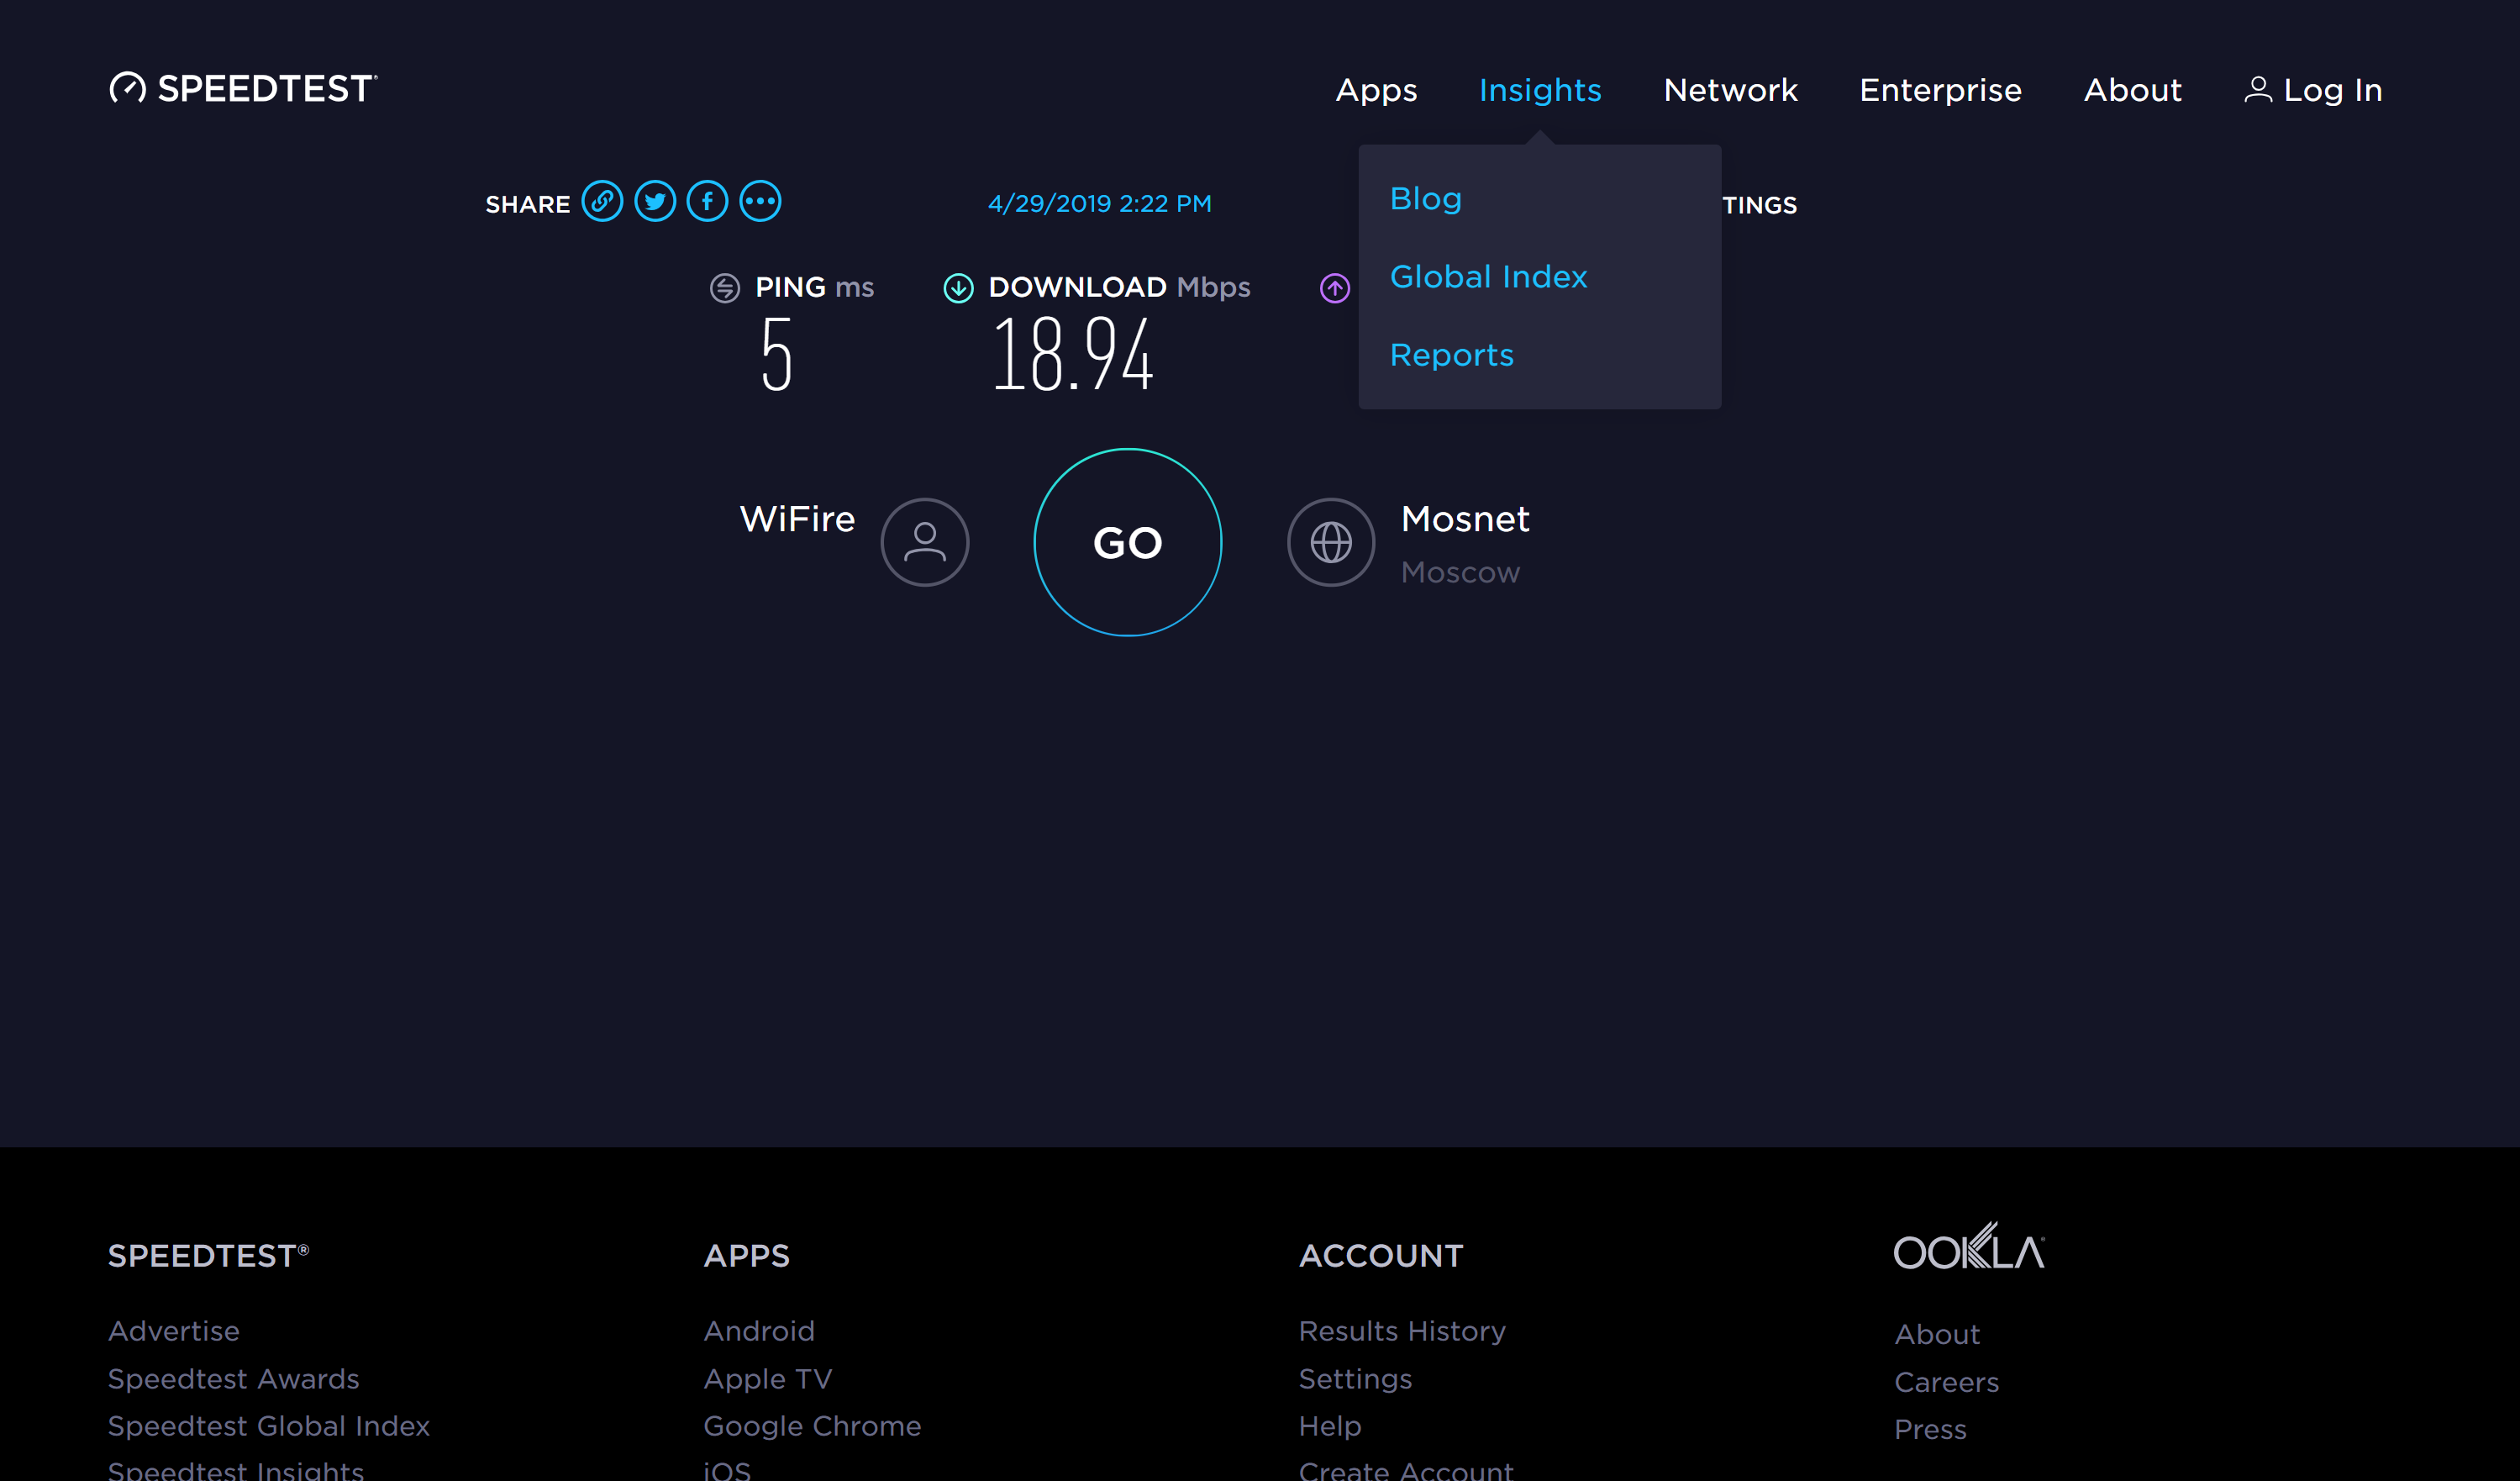Screen dimensions: 2520x1481
Task: Open Careers link under Ookla
Action: pos(1947,1382)
